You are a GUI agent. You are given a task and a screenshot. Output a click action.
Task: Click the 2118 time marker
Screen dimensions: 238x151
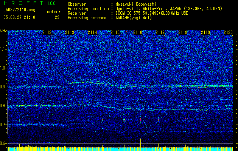click(x=183, y=32)
